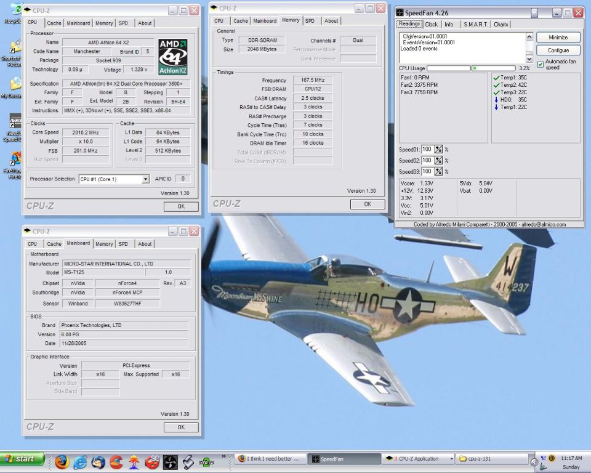
Task: Click the palm tree quick launch icon
Action: click(x=134, y=462)
